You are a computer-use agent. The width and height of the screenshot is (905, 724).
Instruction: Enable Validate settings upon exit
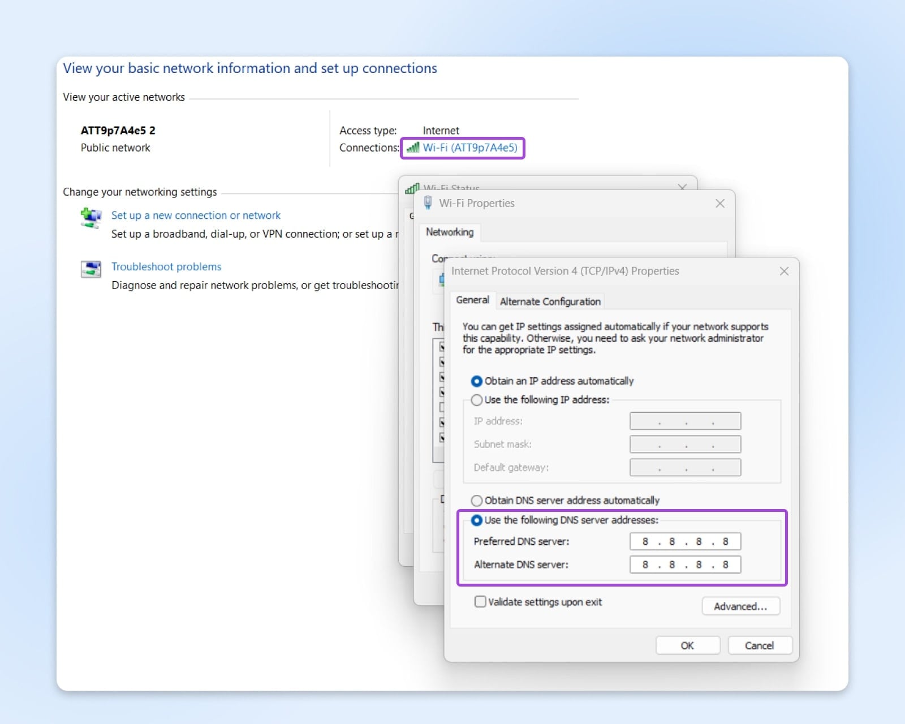pyautogui.click(x=480, y=601)
